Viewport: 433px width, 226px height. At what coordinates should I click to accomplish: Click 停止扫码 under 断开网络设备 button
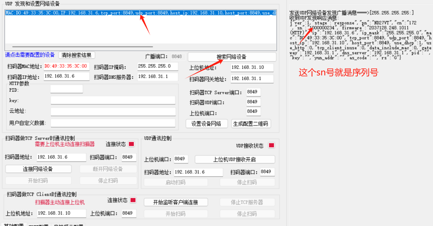(x=108, y=181)
